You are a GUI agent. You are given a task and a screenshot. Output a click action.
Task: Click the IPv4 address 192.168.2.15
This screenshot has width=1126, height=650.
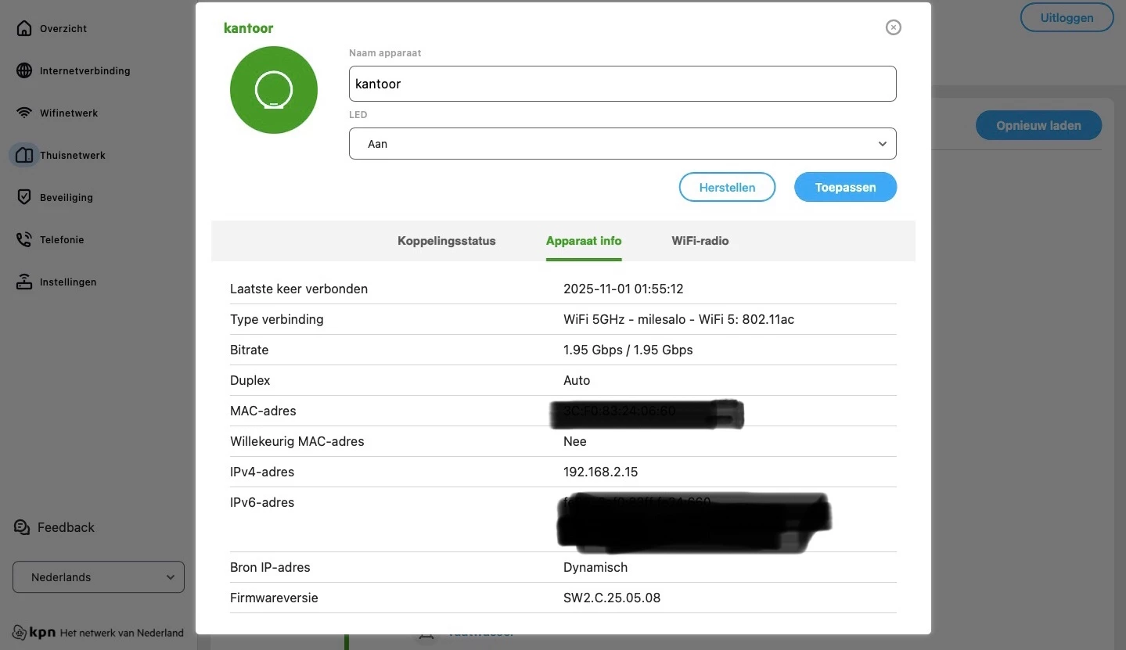point(601,472)
